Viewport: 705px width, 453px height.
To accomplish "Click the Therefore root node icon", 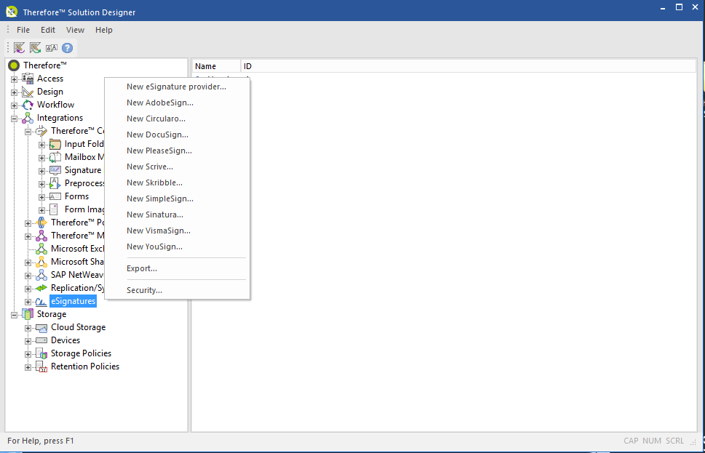I will pos(14,65).
